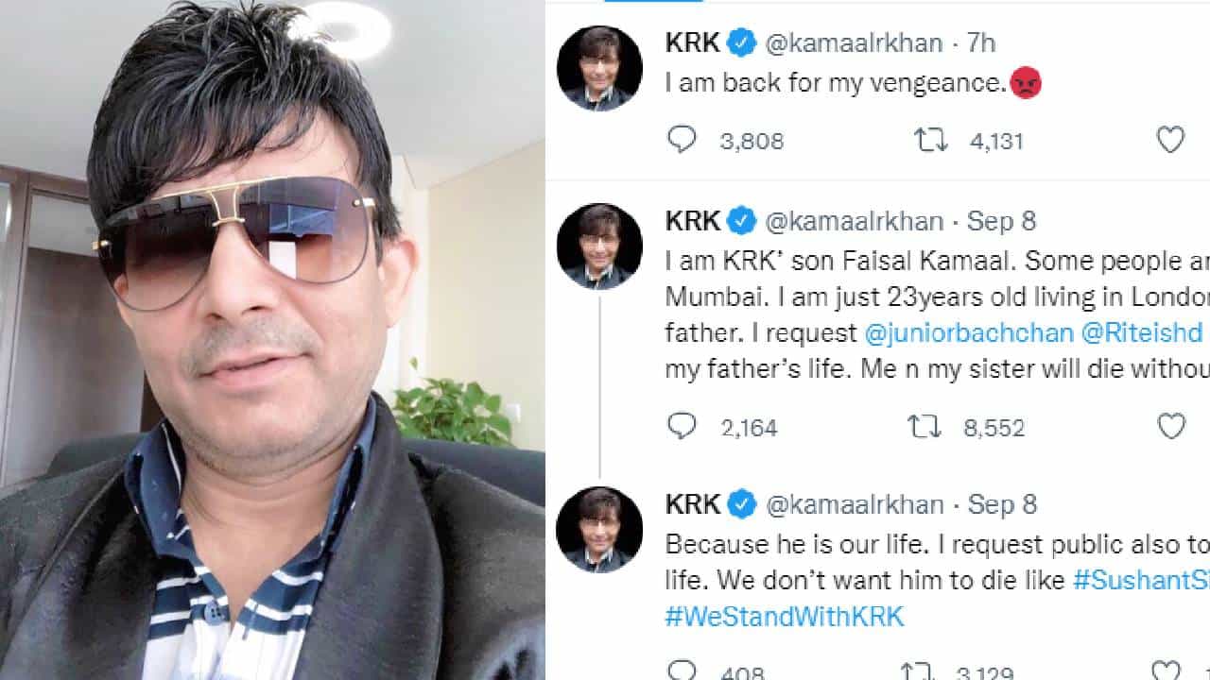Open KRK avatar on the bottom tweet
The width and height of the screenshot is (1210, 680).
tap(599, 530)
